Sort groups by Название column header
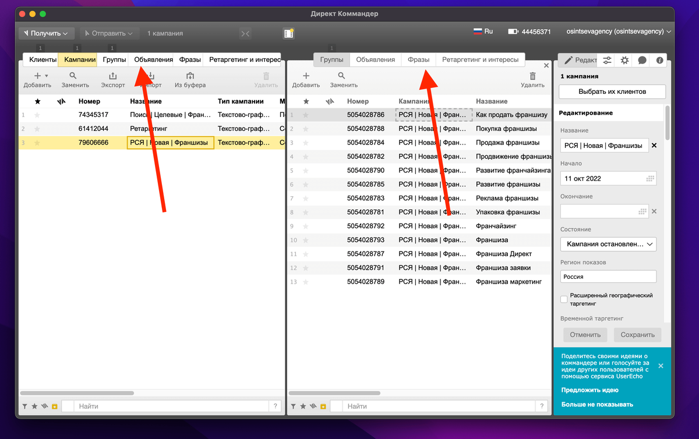Screen dimensions: 699x439 492,101
